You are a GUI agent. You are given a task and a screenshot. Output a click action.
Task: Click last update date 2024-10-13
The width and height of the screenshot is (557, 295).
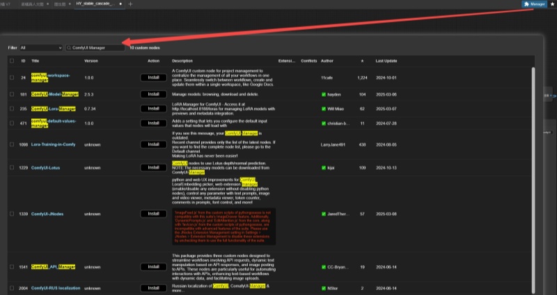point(386,168)
